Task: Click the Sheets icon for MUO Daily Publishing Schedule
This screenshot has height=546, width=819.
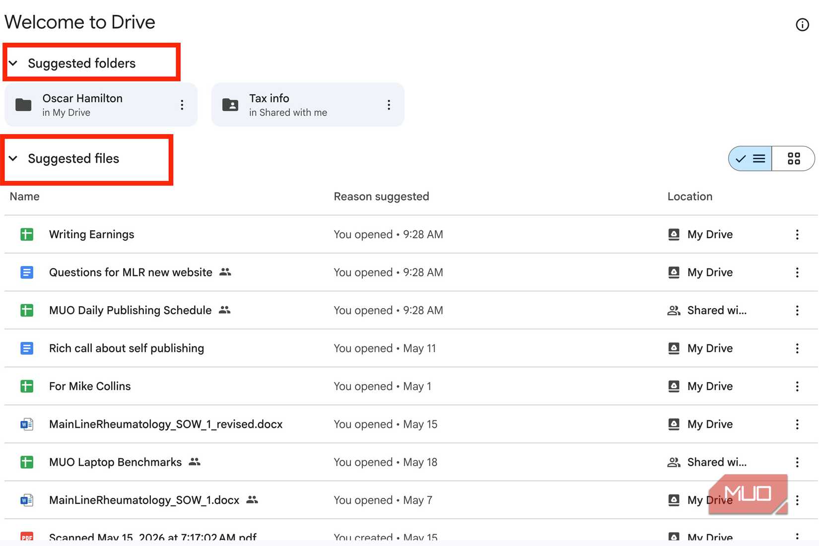Action: 27,310
